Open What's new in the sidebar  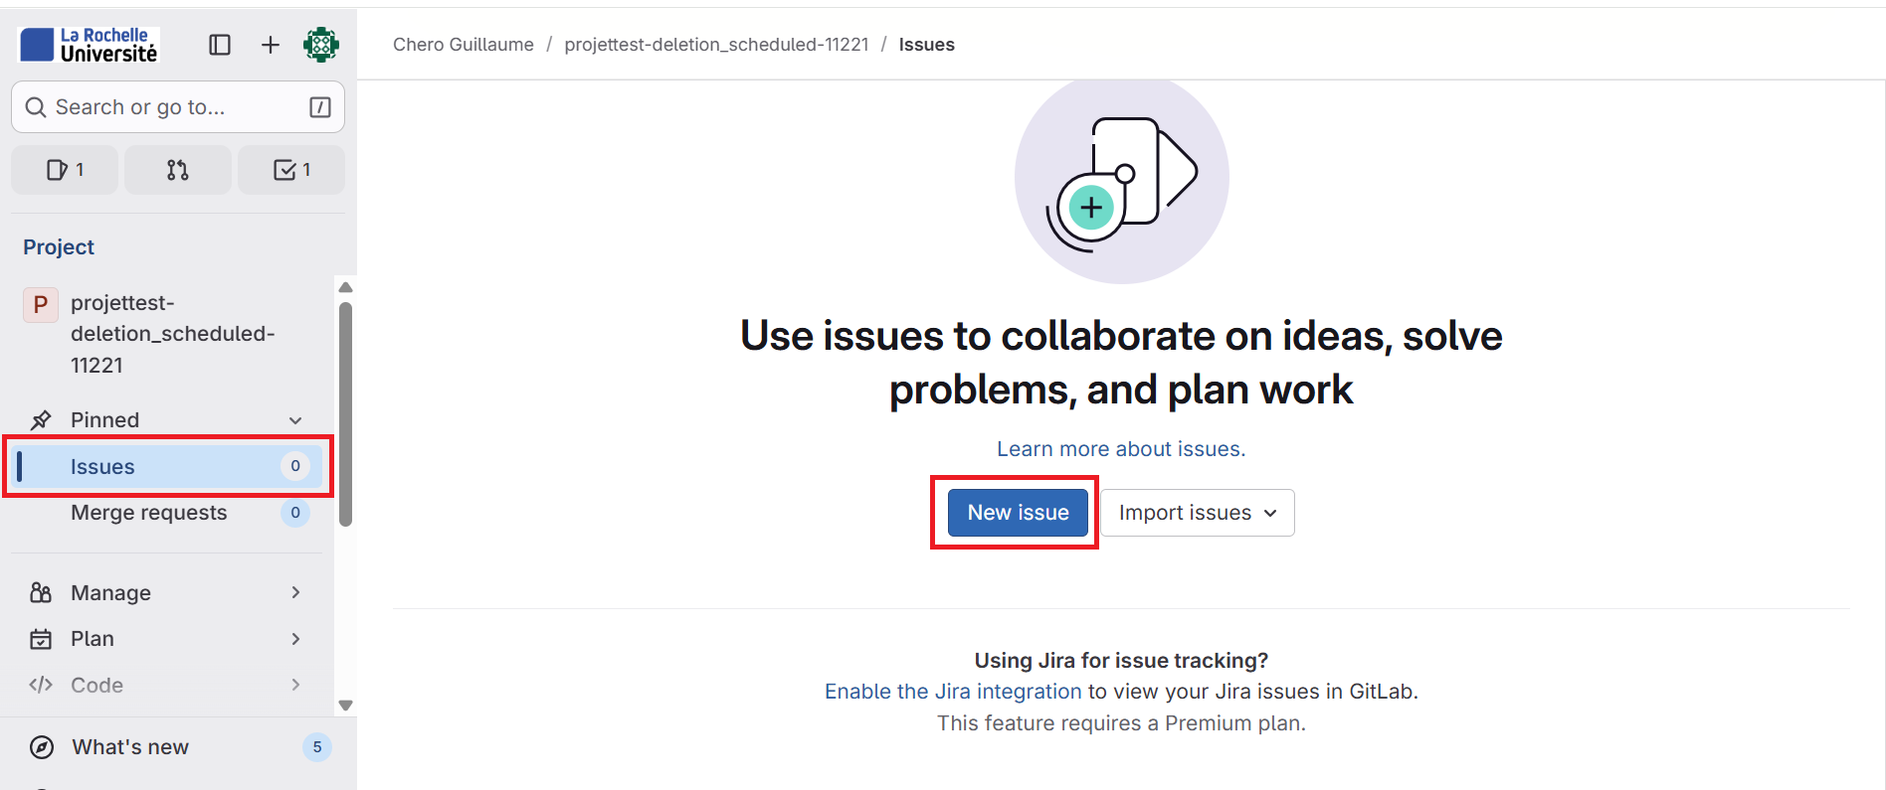tap(130, 747)
